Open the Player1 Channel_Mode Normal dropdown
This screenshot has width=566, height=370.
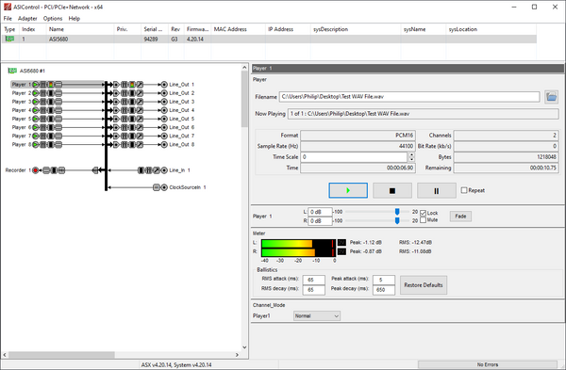tap(317, 316)
